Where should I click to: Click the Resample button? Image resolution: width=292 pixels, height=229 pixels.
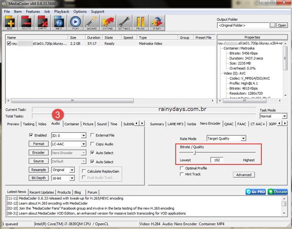coord(39,170)
